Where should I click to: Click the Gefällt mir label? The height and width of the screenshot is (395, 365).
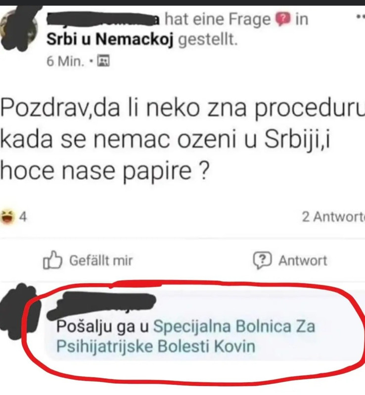(101, 260)
